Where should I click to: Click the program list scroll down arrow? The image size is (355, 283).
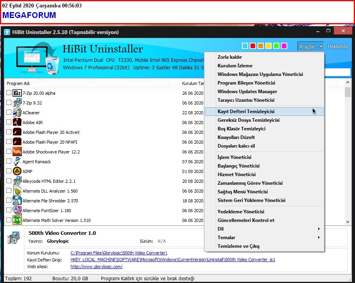coord(348,222)
